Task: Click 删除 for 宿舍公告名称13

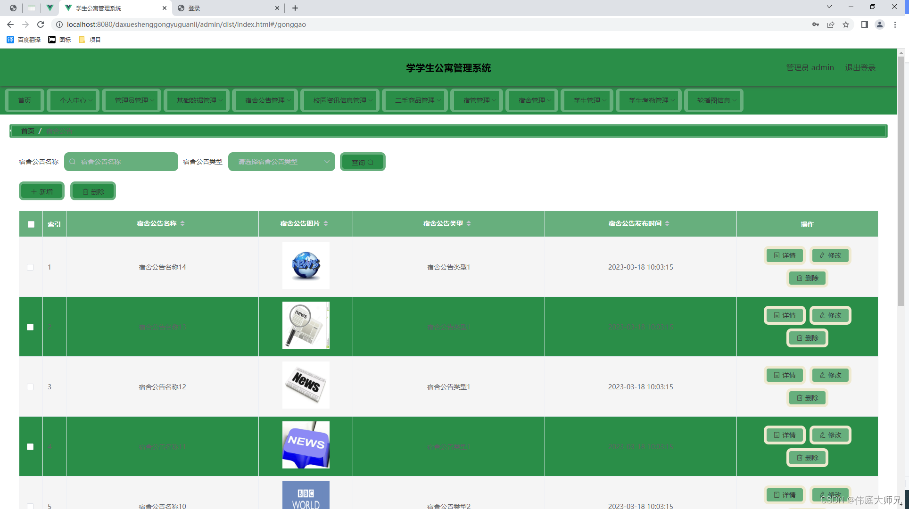Action: pos(807,338)
